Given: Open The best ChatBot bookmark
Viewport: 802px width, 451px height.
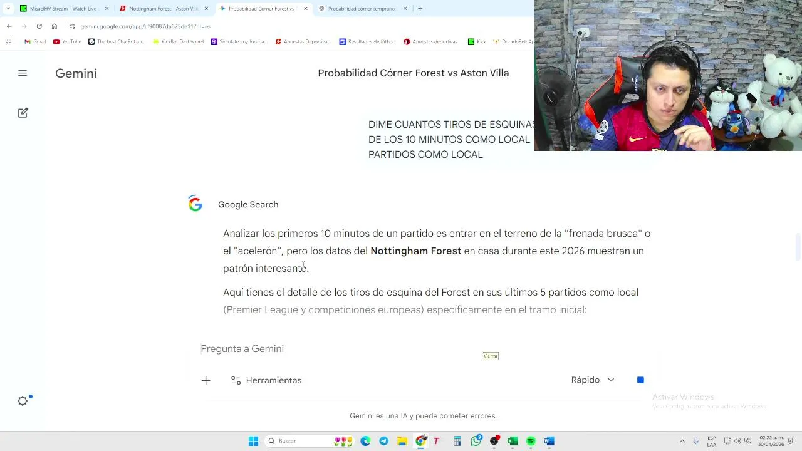Looking at the screenshot, I should [117, 41].
